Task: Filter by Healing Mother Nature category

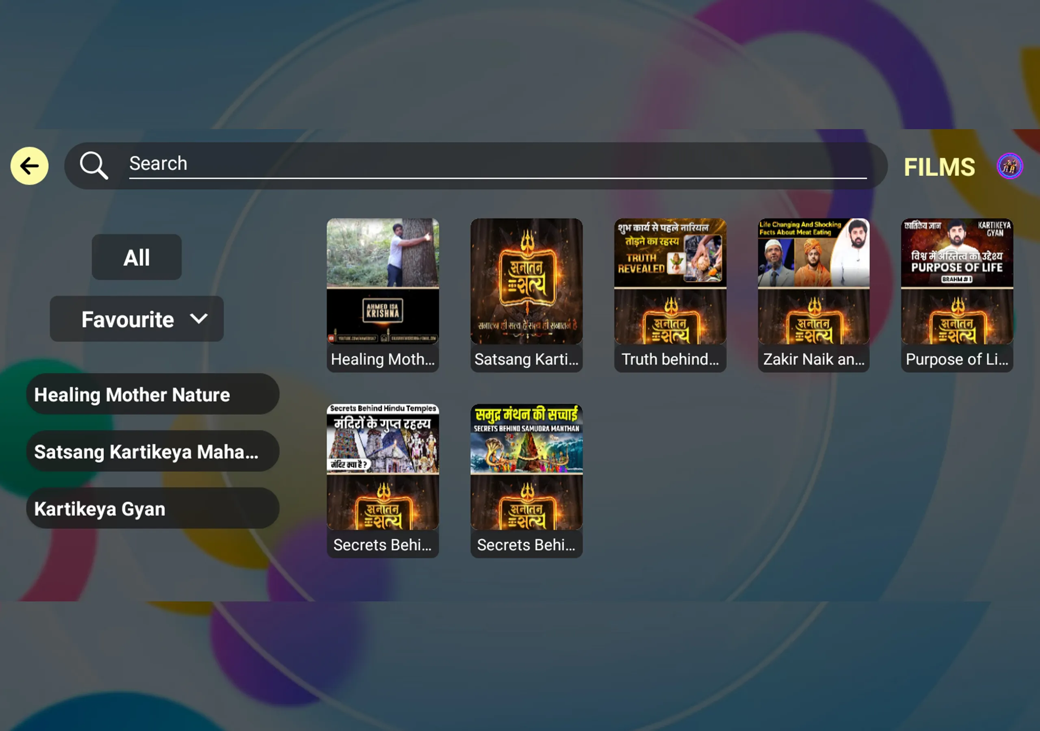Action: coord(153,394)
